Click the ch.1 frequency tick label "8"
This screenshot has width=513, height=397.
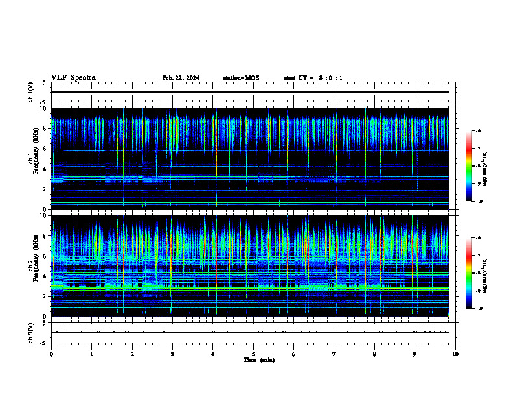click(45, 128)
